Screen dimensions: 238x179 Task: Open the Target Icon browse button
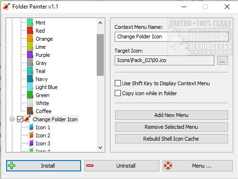click(x=222, y=60)
